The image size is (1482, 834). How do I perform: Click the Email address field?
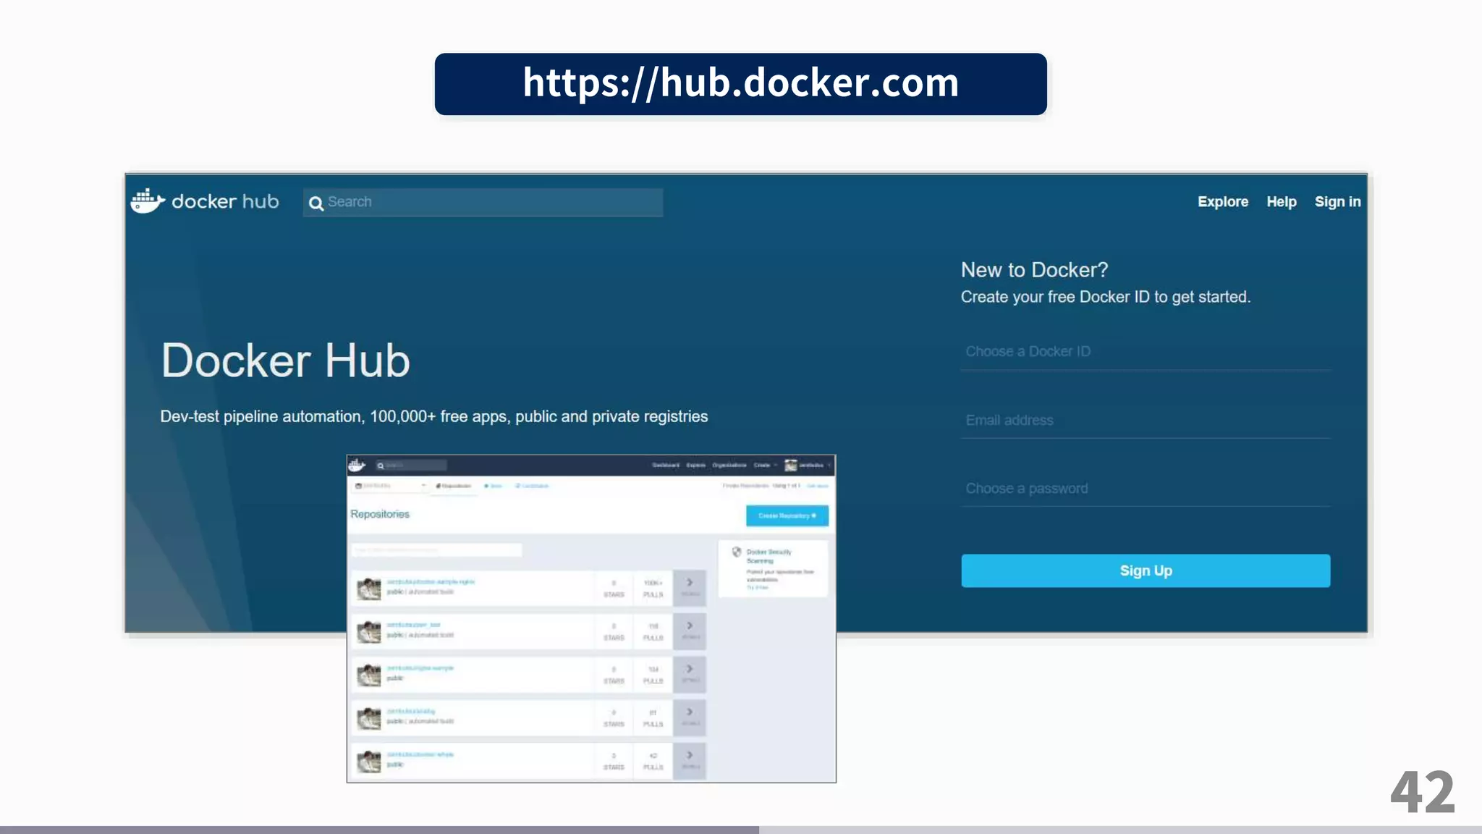click(x=1146, y=421)
